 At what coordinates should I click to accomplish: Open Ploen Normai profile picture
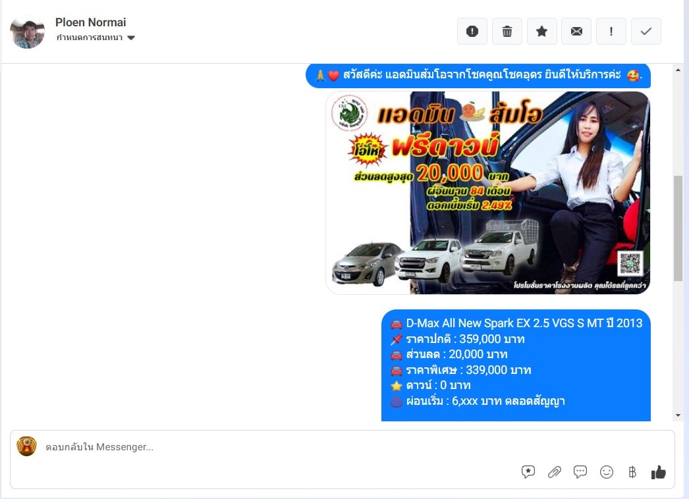pos(27,32)
